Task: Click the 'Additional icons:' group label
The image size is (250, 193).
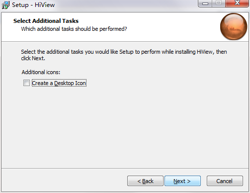Action: coord(41,72)
